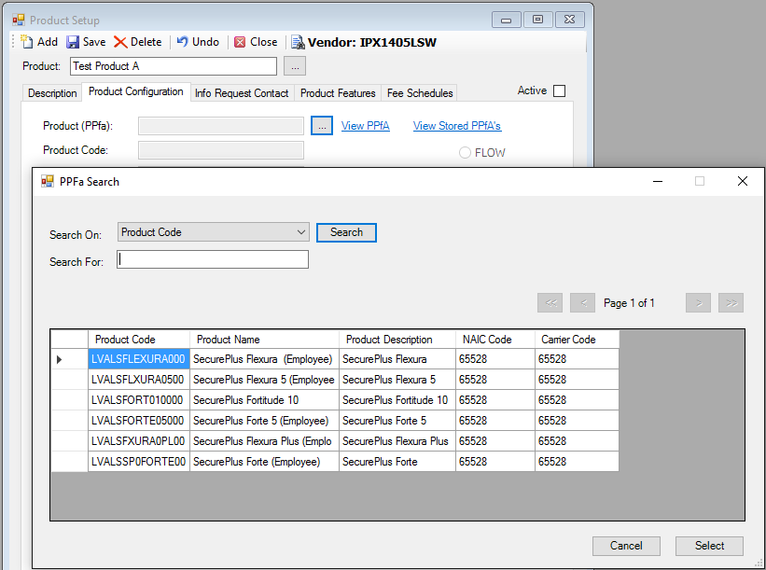Click the Save disk icon
The image size is (766, 570).
pos(73,42)
